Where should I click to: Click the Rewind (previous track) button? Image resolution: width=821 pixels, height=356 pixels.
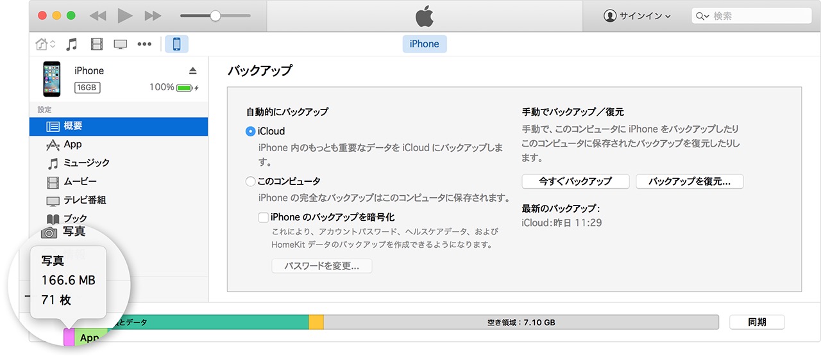click(97, 15)
